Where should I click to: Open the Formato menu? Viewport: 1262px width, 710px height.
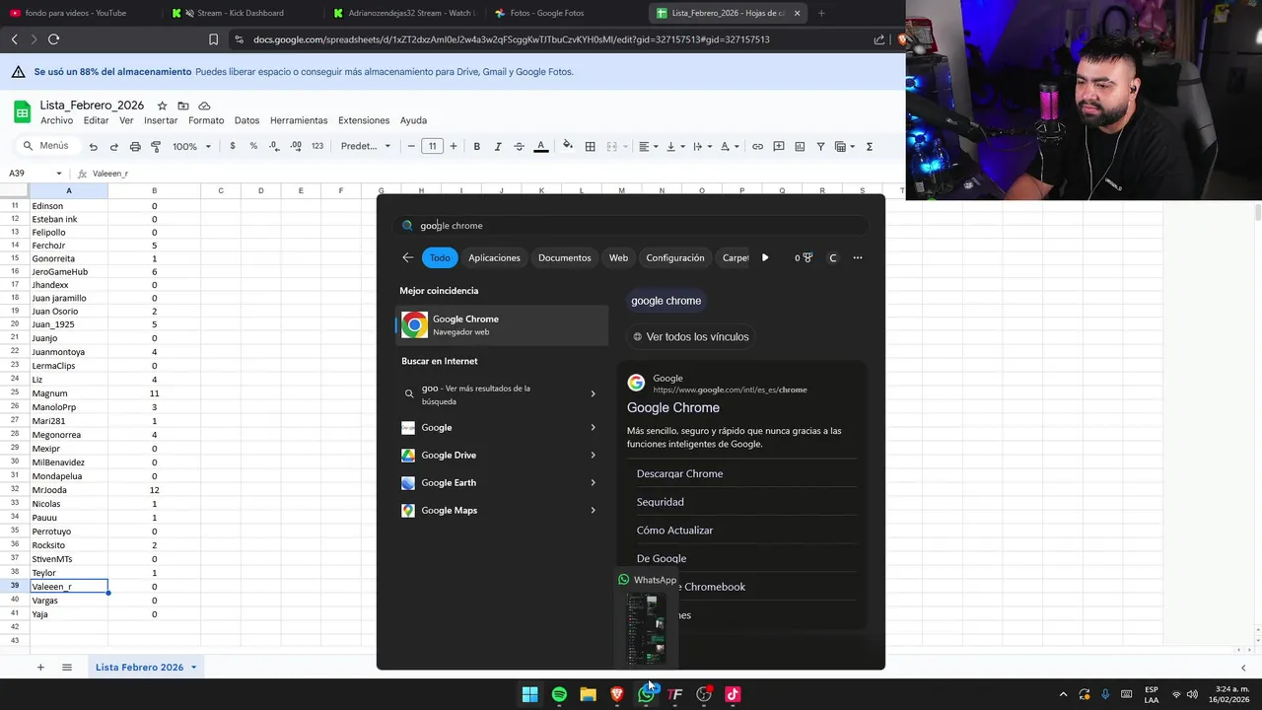[x=206, y=120]
